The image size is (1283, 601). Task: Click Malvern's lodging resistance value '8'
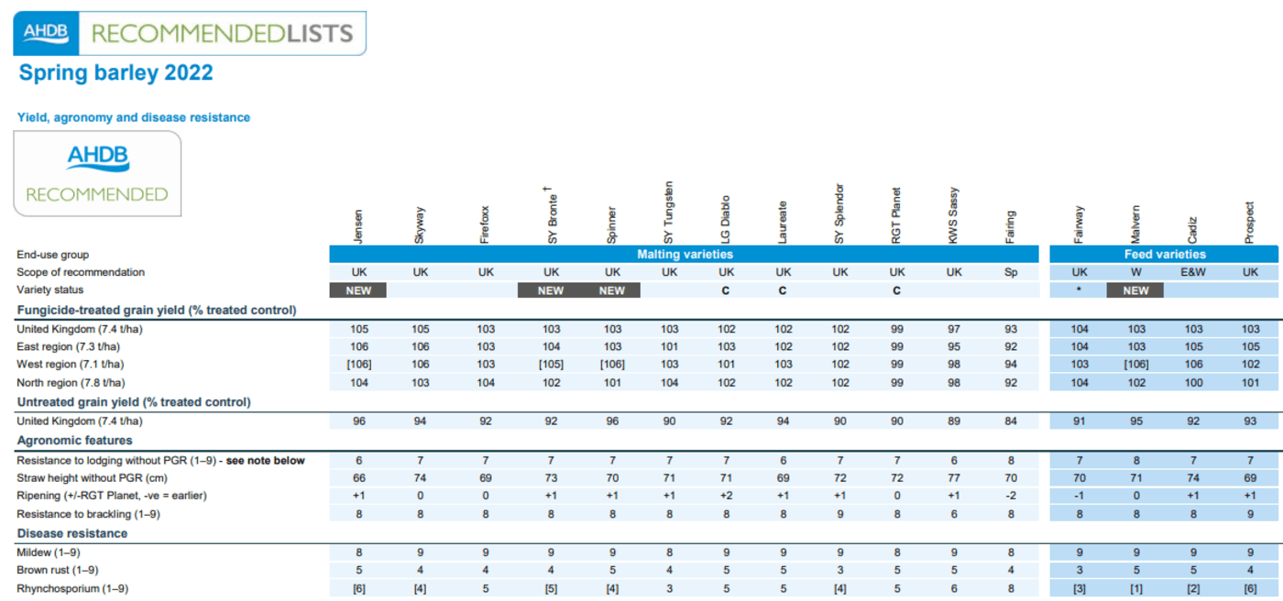pyautogui.click(x=1135, y=460)
